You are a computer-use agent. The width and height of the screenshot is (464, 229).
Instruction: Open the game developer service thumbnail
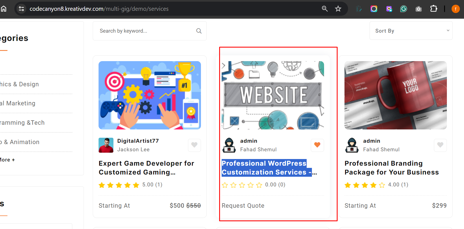point(150,95)
